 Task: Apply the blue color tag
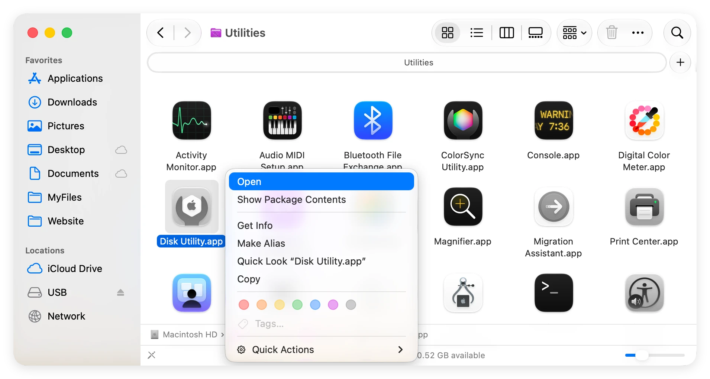[315, 305]
